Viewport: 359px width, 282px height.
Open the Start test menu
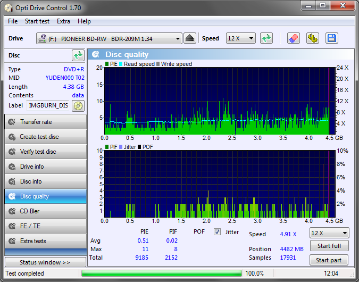click(37, 21)
